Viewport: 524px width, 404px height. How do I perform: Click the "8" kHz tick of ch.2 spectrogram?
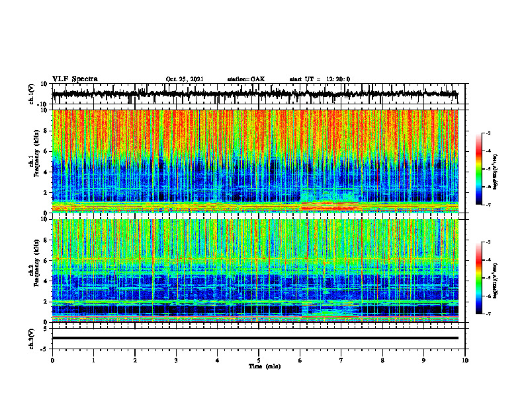click(x=46, y=240)
